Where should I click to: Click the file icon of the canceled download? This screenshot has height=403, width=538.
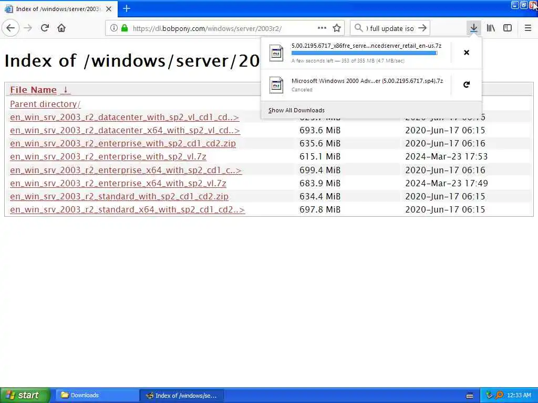click(276, 85)
